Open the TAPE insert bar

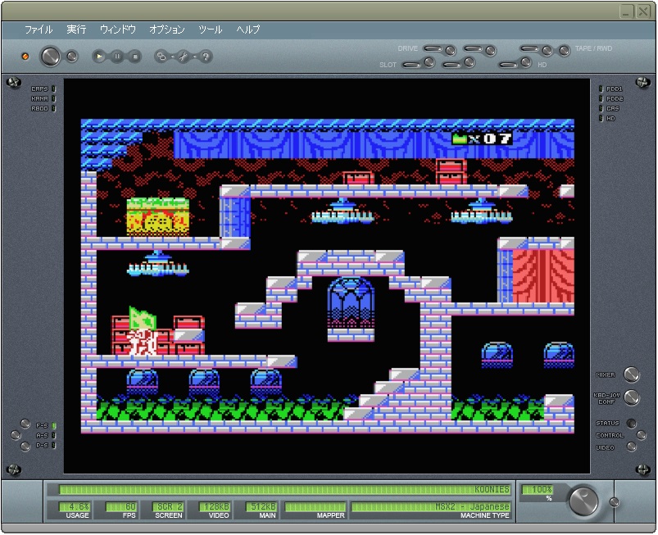[529, 48]
